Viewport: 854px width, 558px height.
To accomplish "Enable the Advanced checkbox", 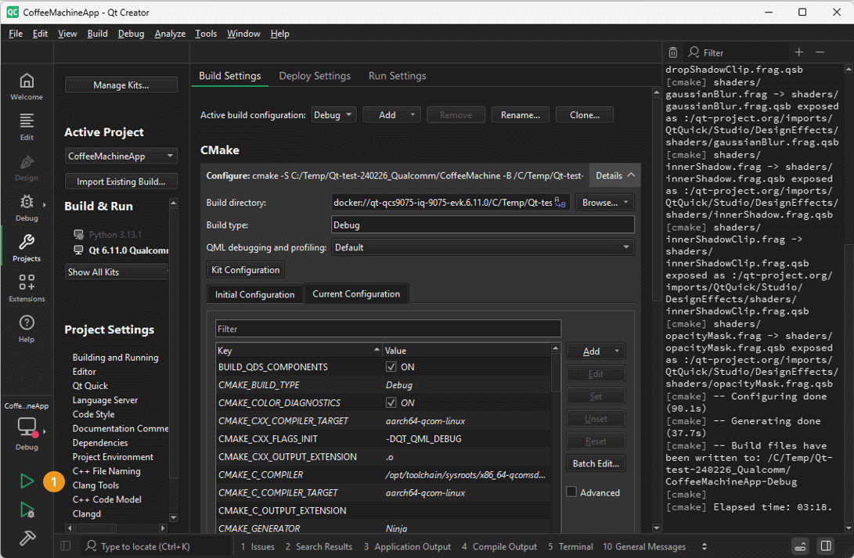I will [571, 491].
